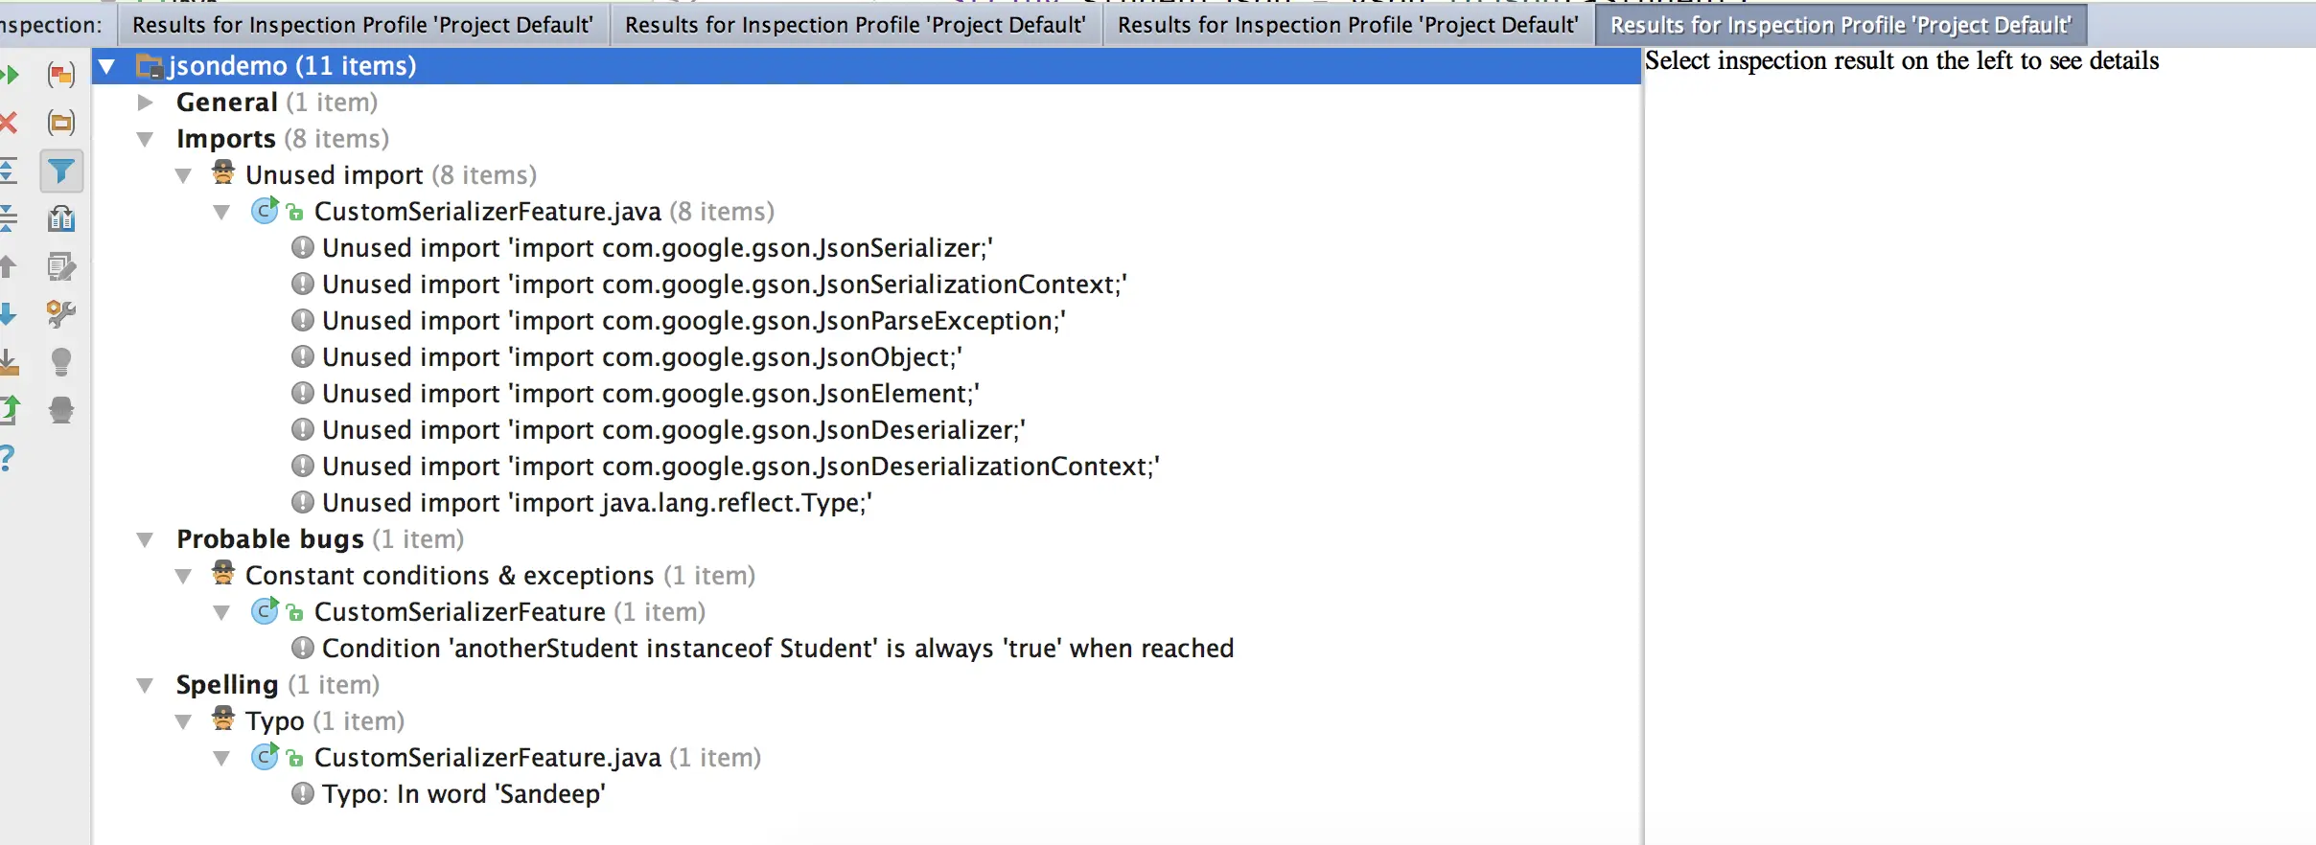This screenshot has height=845, width=2316.
Task: Collapse the Imports node
Action: (146, 139)
